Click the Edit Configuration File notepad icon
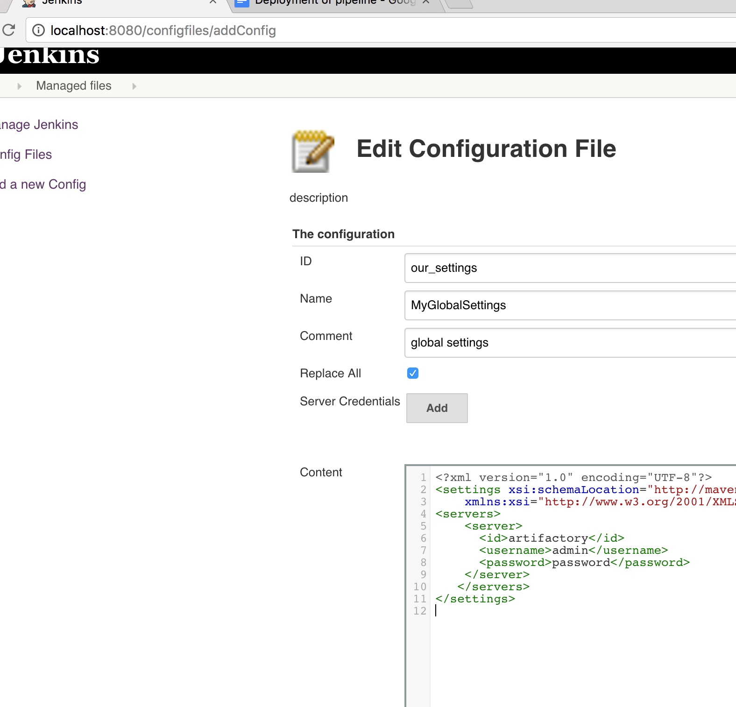The width and height of the screenshot is (736, 707). [x=313, y=151]
